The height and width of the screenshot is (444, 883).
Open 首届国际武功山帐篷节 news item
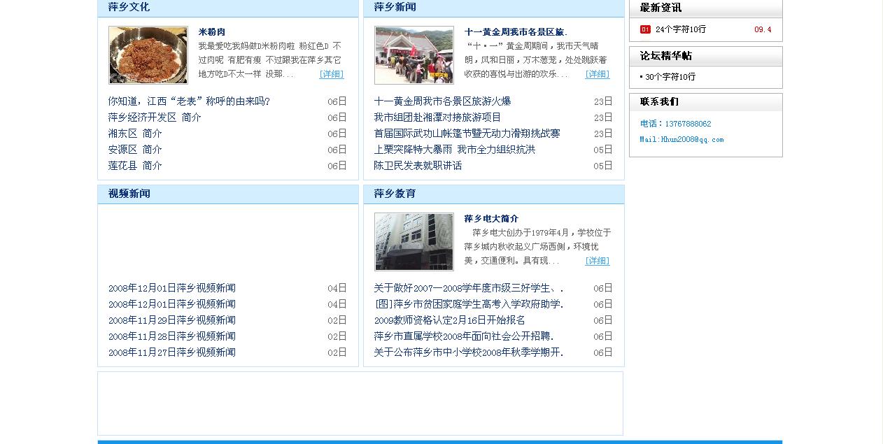[x=467, y=134]
